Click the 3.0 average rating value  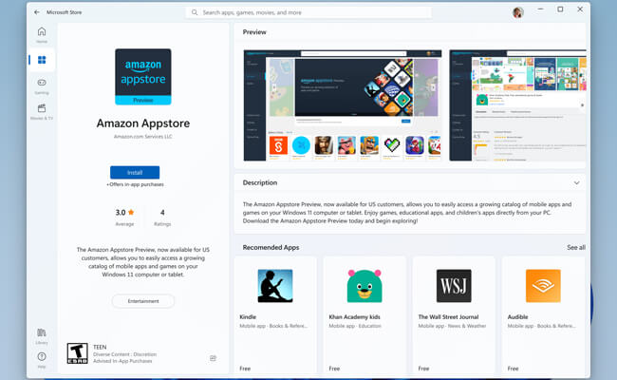click(121, 212)
